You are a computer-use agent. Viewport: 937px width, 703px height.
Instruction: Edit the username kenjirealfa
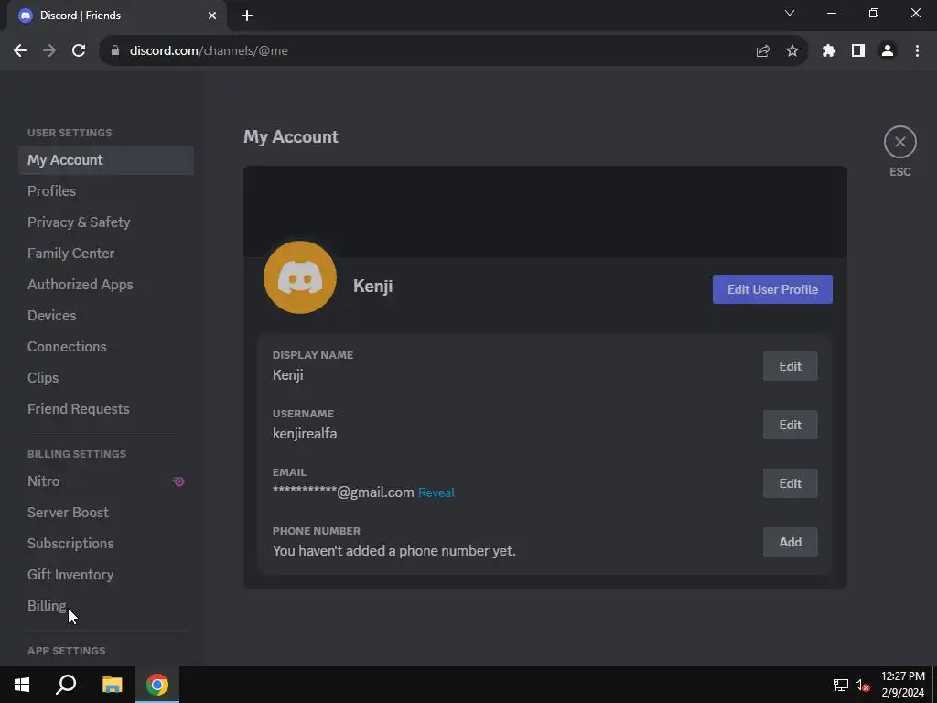pyautogui.click(x=790, y=425)
